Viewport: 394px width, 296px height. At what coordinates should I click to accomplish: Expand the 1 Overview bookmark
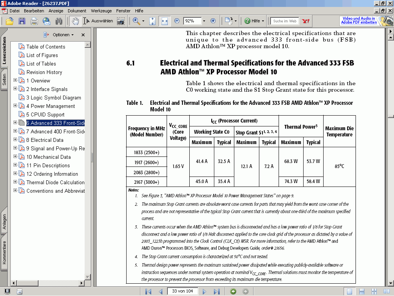[x=15, y=80]
